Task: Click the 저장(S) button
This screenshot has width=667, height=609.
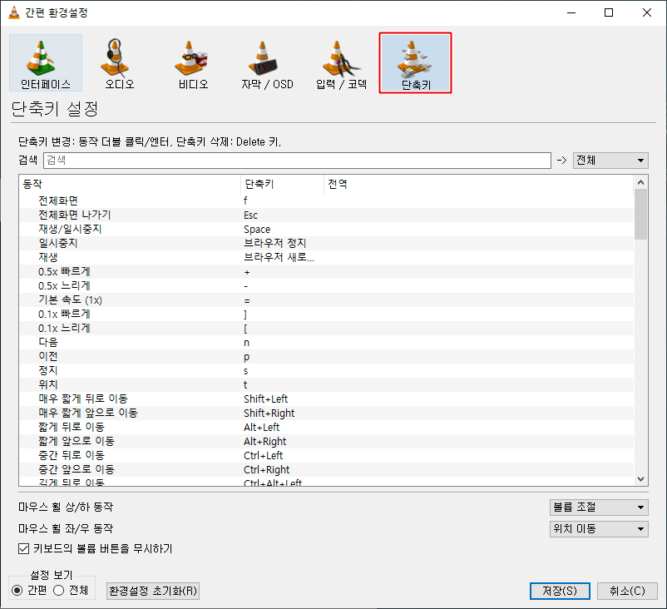Action: 560,591
